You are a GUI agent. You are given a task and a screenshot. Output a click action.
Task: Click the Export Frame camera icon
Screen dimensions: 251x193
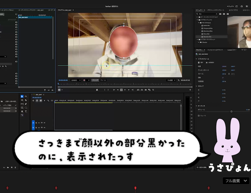point(145,90)
